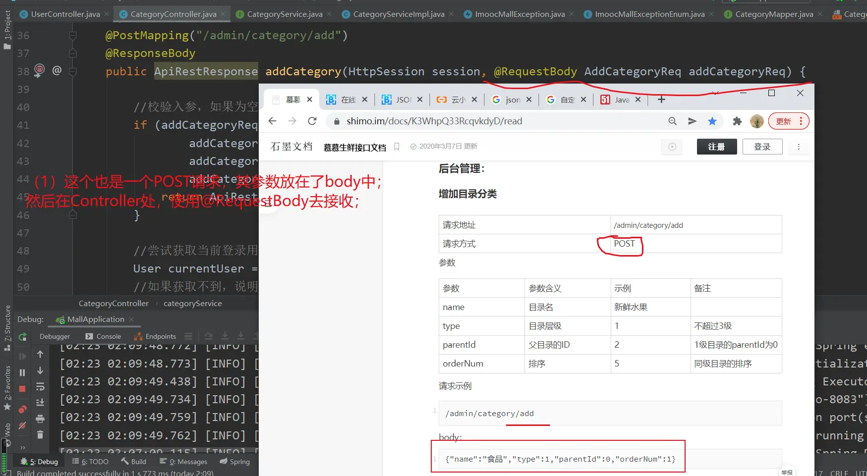The image size is (867, 476).
Task: Click the shimo.im address bar
Action: coord(496,121)
